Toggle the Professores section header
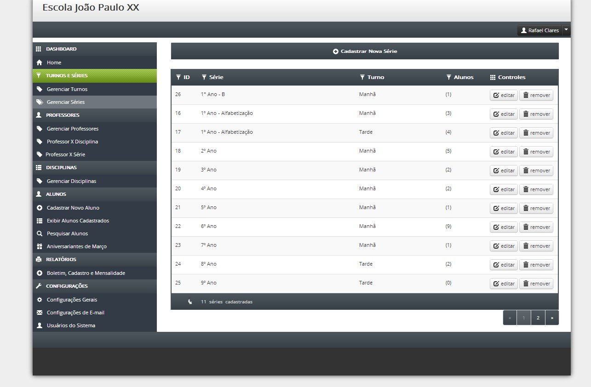Screen dimensions: 591x387 tap(95, 115)
